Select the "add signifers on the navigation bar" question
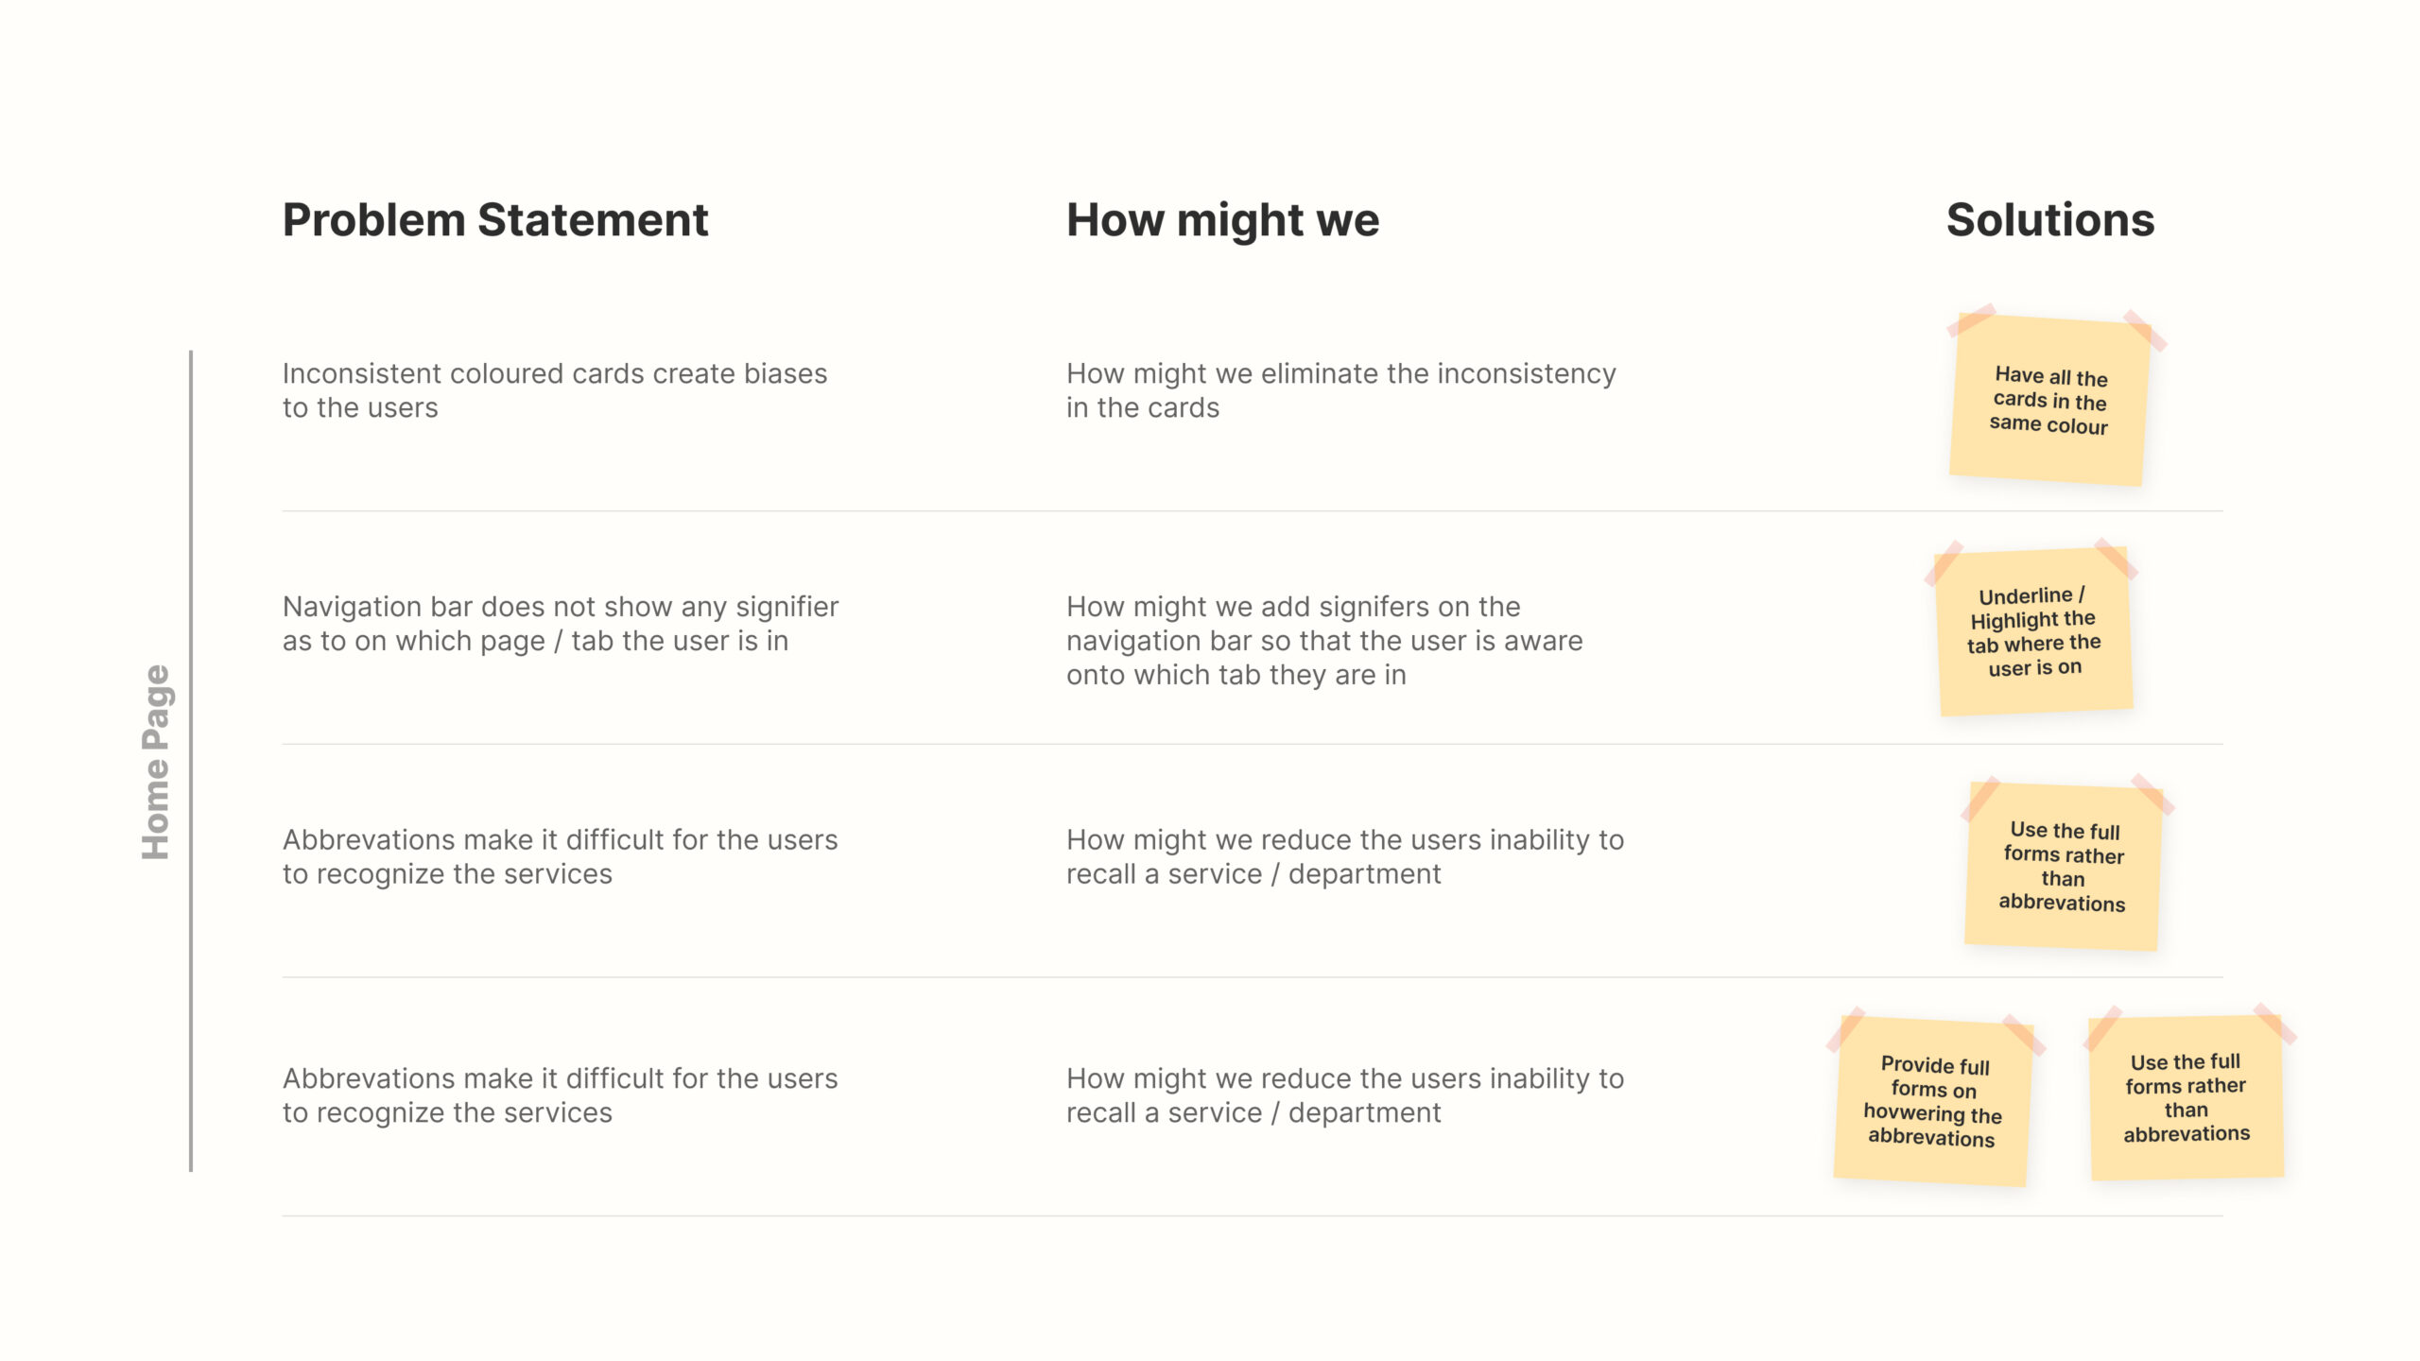This screenshot has height=1361, width=2420. [x=1323, y=641]
